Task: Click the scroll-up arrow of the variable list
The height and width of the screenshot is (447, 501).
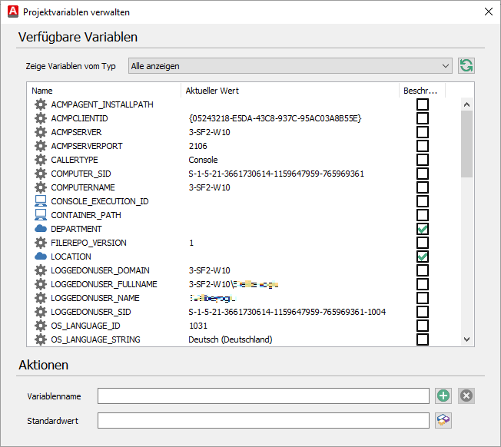Action: click(x=467, y=104)
